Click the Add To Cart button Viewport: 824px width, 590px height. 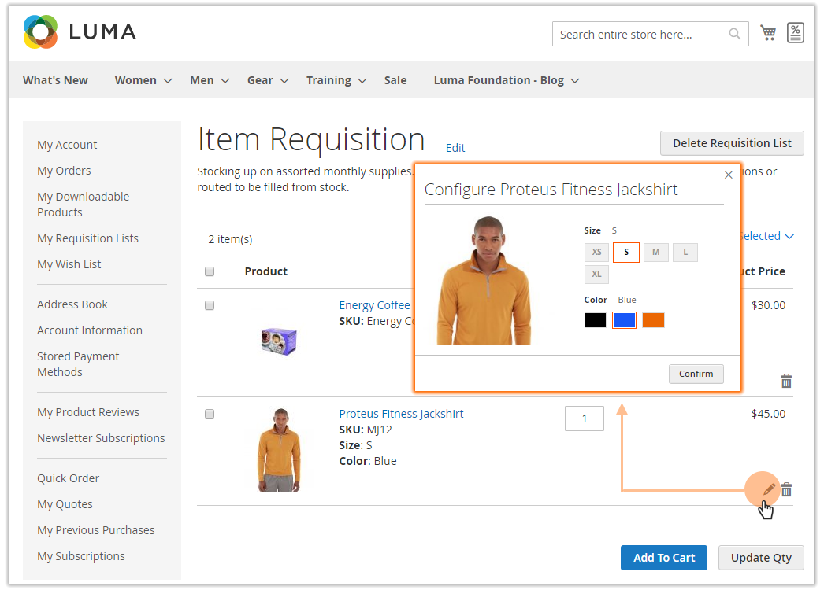(664, 558)
